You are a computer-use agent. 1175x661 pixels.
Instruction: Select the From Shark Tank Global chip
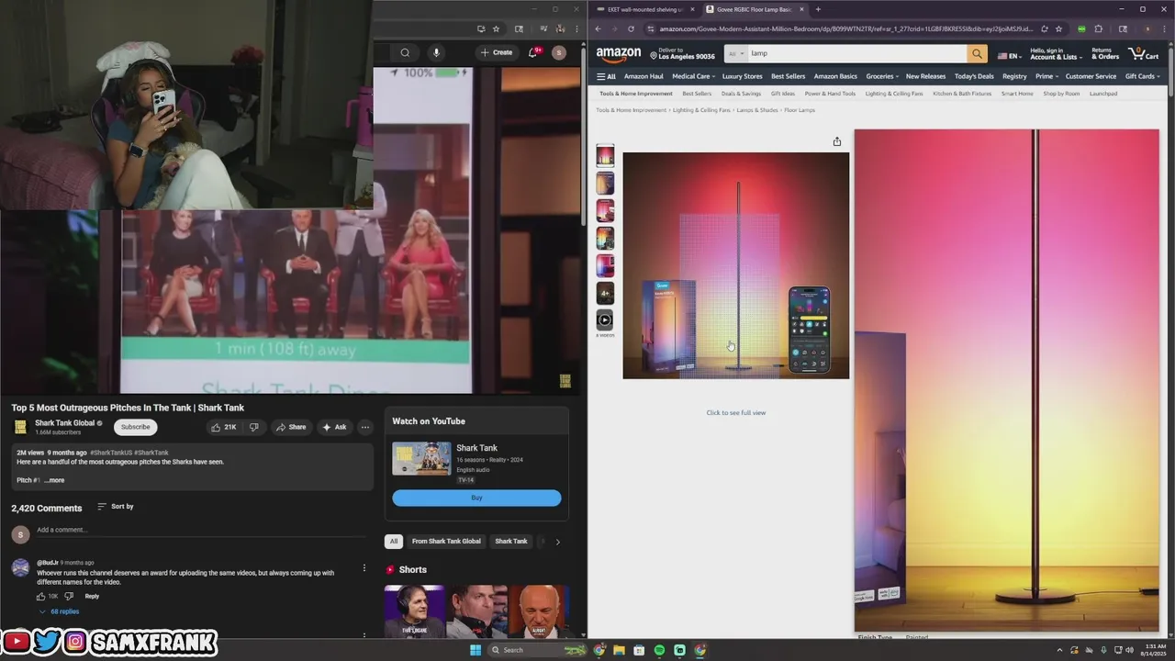tap(446, 542)
